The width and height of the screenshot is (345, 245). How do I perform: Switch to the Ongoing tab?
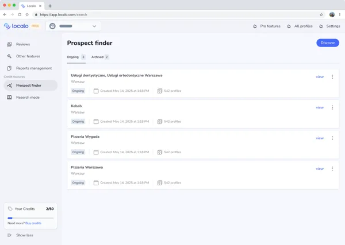(x=76, y=57)
